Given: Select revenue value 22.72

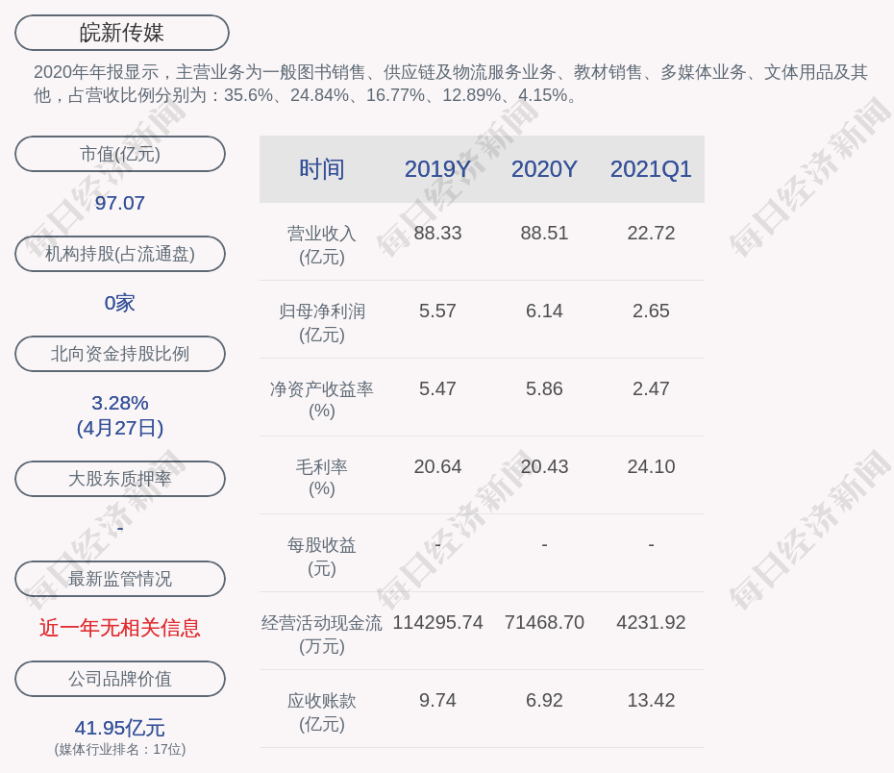Looking at the screenshot, I should 651,234.
